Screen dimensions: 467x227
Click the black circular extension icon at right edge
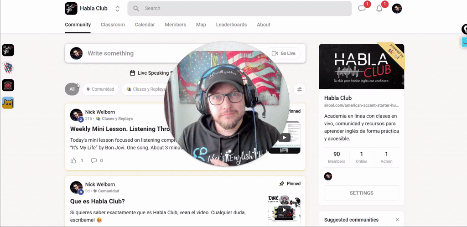pyautogui.click(x=465, y=29)
